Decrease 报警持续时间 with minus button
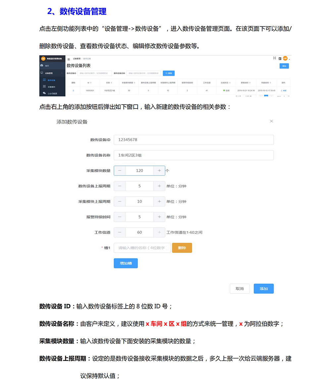 click(x=120, y=217)
